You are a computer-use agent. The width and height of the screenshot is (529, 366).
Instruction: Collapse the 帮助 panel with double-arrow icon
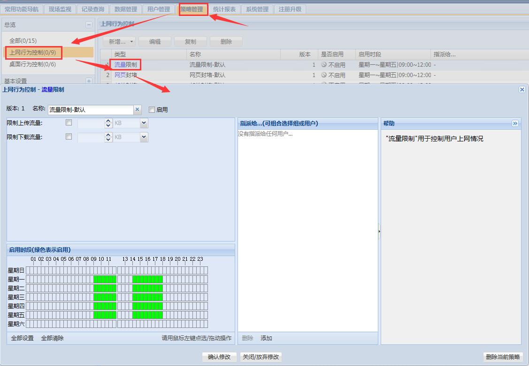tap(515, 123)
